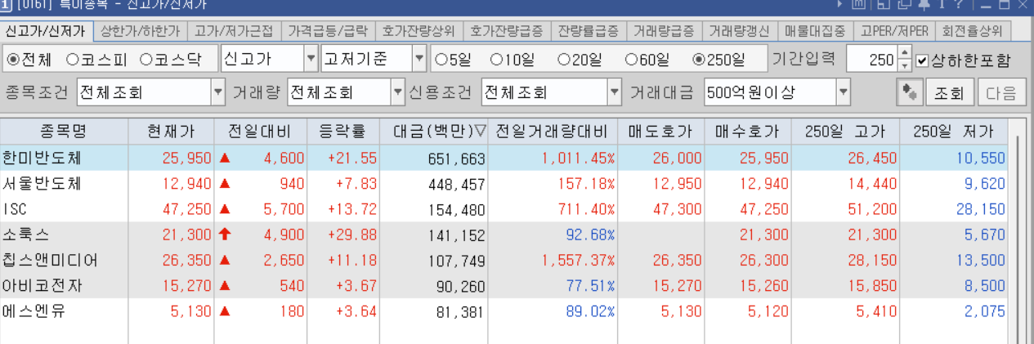Select the 서울반도체 stock name
The image size is (1034, 344).
[x=42, y=184]
